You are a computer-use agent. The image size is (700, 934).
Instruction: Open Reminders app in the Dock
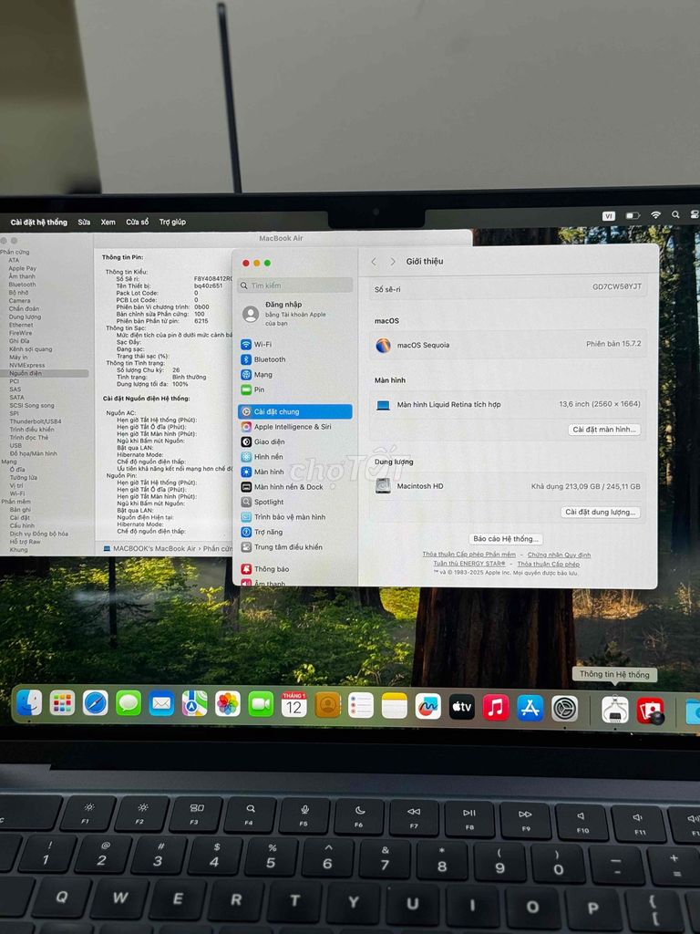pos(361,706)
